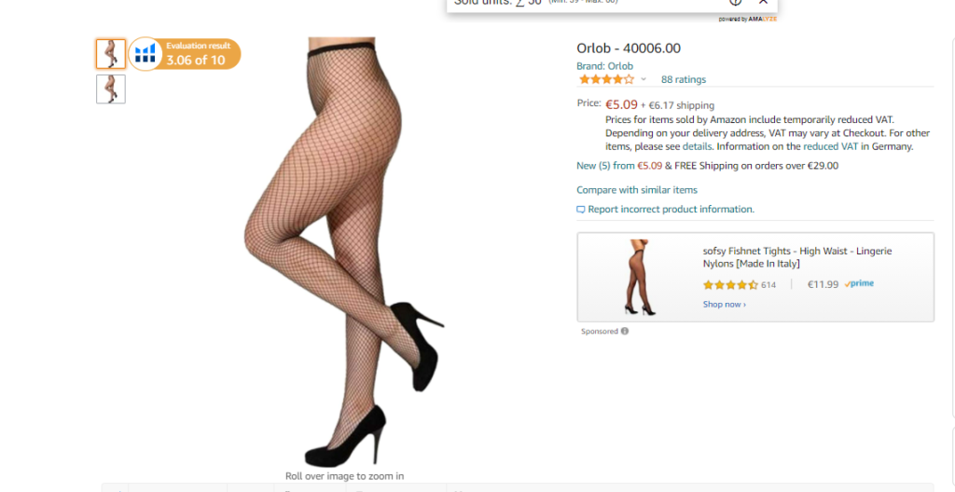The image size is (955, 492).
Task: Click the orange star rating icons
Action: 606,79
